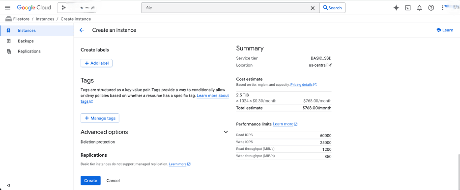Go back using the left arrow
This screenshot has height=190, width=460.
82,30
